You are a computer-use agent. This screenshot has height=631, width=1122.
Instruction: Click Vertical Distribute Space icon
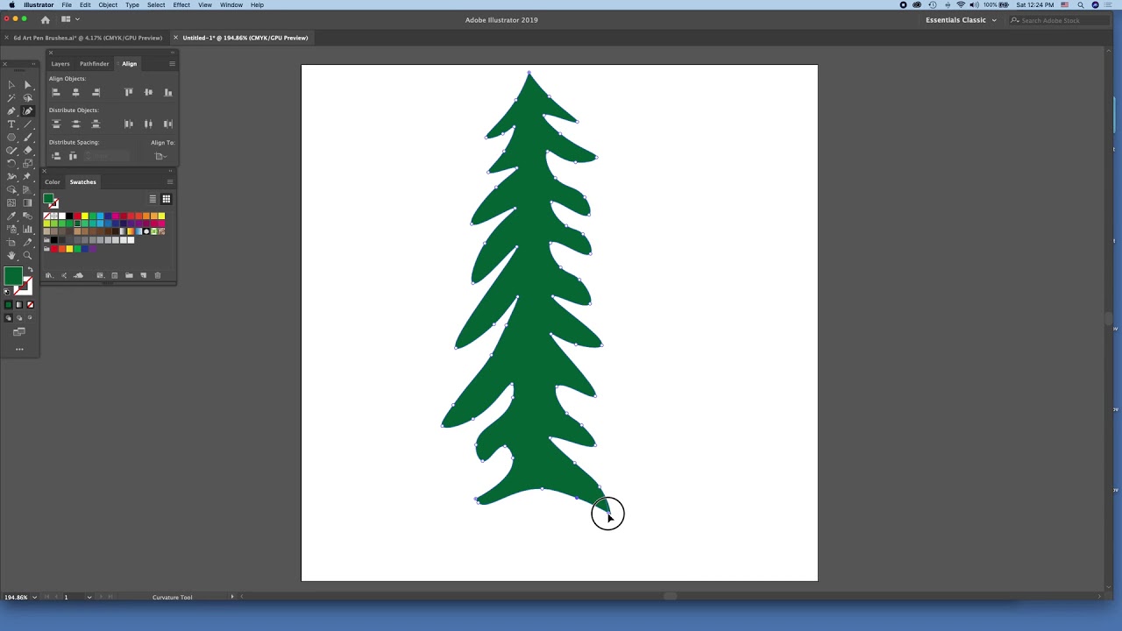click(56, 156)
